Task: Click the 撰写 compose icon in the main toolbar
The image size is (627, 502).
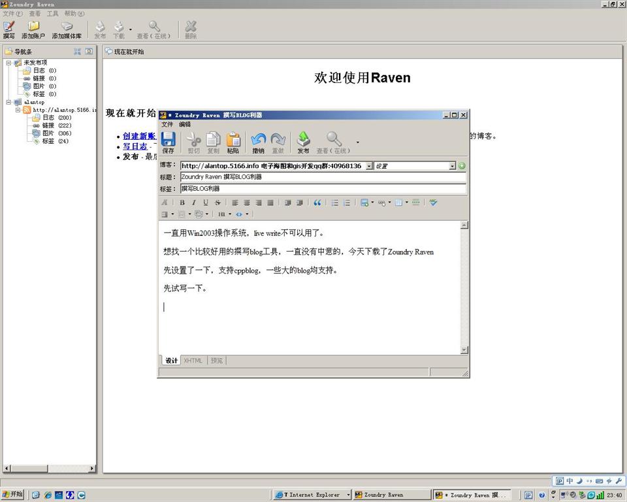Action: coord(8,29)
